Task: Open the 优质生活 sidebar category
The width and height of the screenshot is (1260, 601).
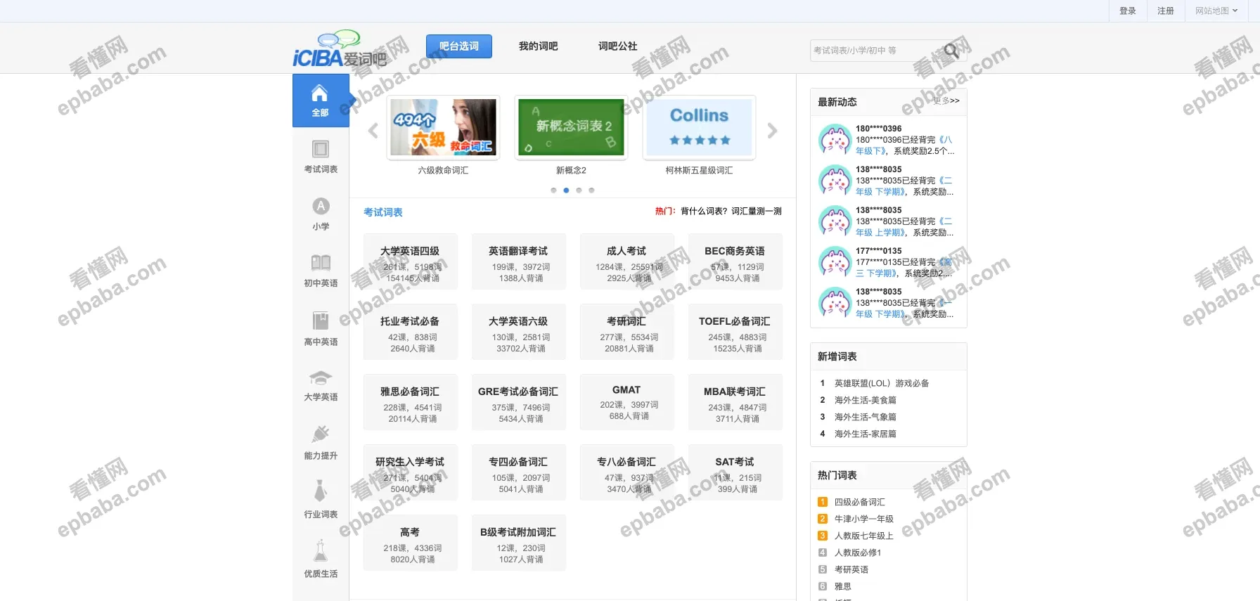Action: 321,559
